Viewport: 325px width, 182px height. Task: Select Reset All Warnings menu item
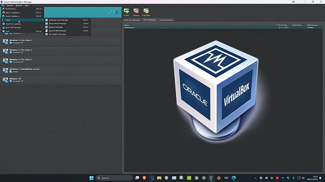tap(22, 27)
